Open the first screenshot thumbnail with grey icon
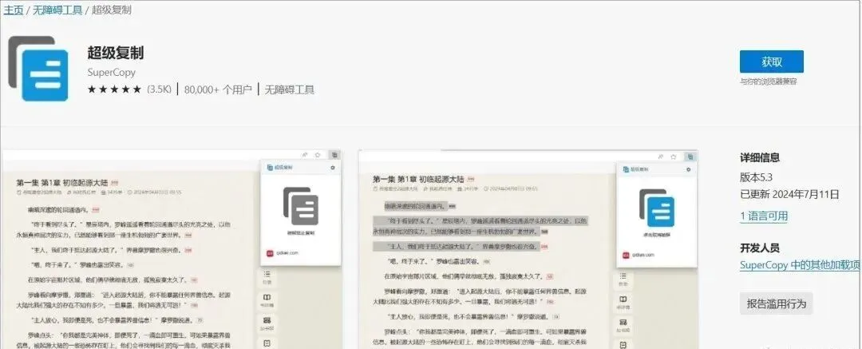This screenshot has height=349, width=862. tap(172, 249)
